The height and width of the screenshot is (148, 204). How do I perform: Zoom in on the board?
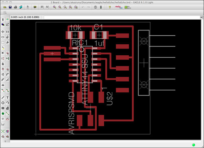[x=60, y=7]
